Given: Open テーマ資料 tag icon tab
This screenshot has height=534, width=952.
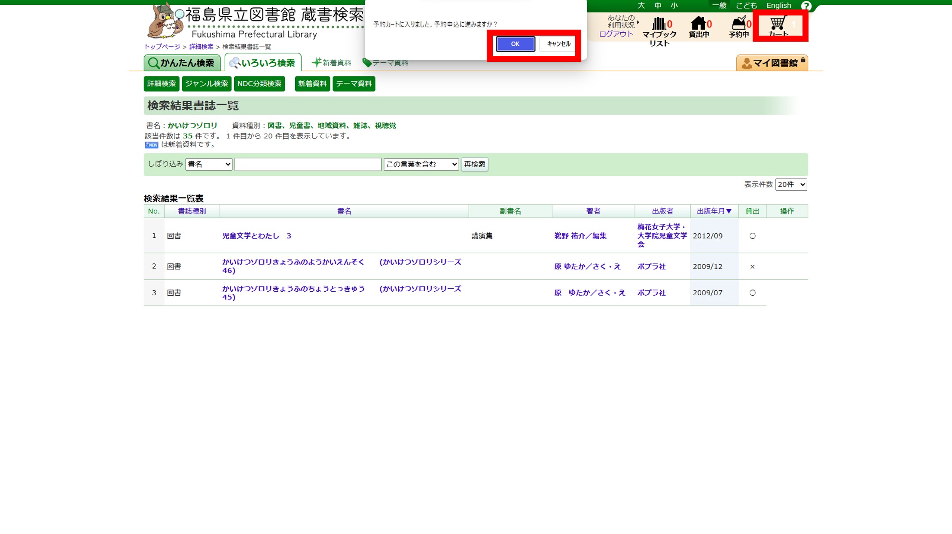Looking at the screenshot, I should coord(385,63).
